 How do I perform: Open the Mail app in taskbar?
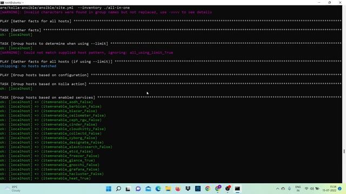coord(148,189)
